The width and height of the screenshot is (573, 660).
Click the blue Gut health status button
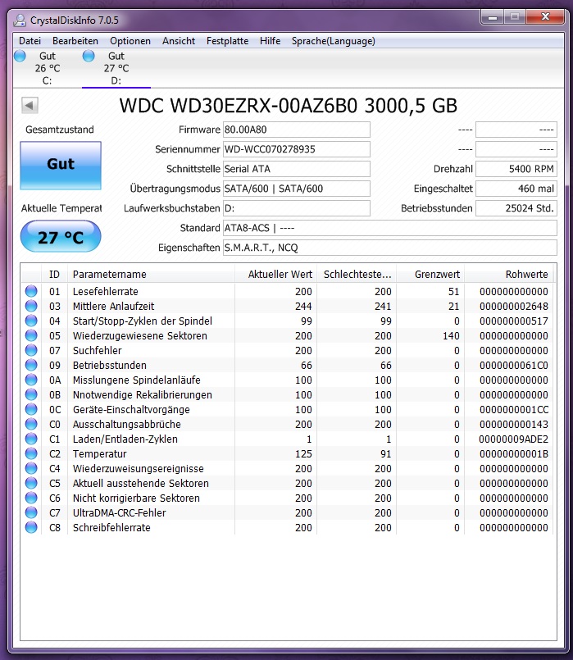coord(61,165)
